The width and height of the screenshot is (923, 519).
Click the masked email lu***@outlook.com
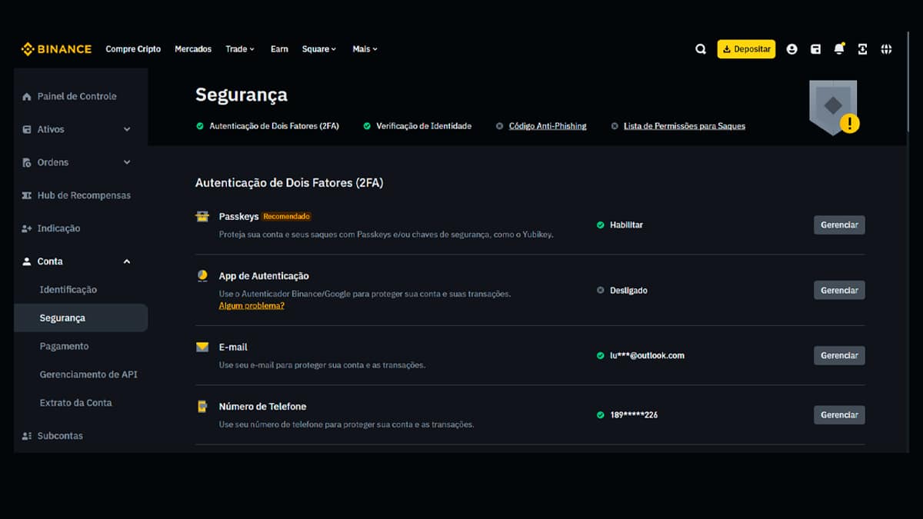coord(647,356)
